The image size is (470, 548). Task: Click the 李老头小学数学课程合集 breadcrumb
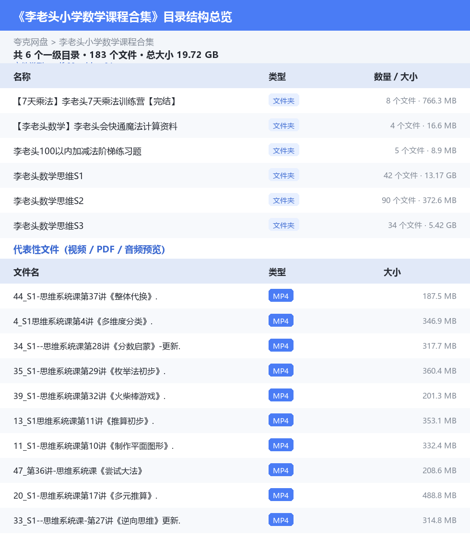[106, 42]
